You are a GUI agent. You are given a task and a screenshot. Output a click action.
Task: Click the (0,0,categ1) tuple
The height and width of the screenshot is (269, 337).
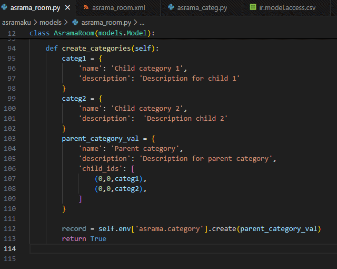click(x=118, y=179)
